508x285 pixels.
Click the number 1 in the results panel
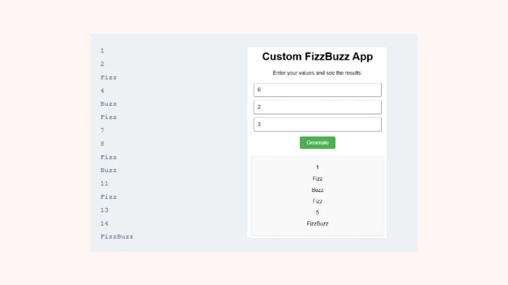click(x=317, y=167)
